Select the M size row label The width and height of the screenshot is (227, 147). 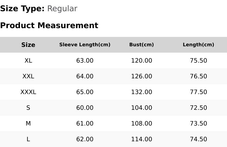(28, 123)
